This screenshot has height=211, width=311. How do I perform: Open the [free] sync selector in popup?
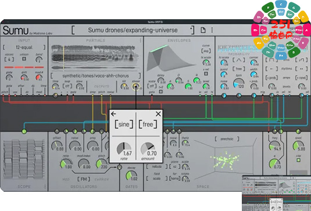click(148, 124)
